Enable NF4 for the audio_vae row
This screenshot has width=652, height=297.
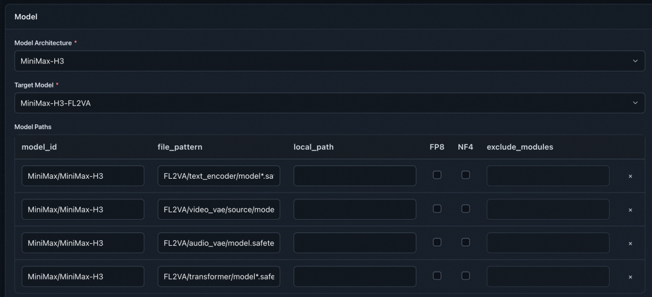tap(465, 242)
